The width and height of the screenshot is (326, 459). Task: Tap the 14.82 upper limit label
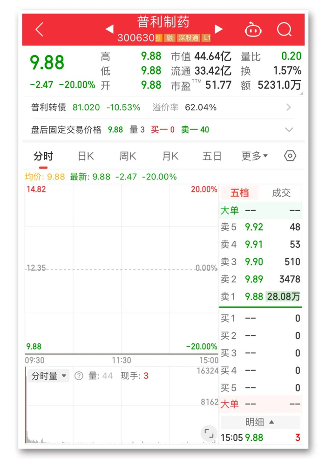(36, 189)
